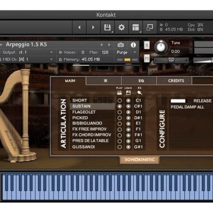Click the BISBIGLIANDO articulation name
Screen dimensions: 213x213
pyautogui.click(x=87, y=123)
